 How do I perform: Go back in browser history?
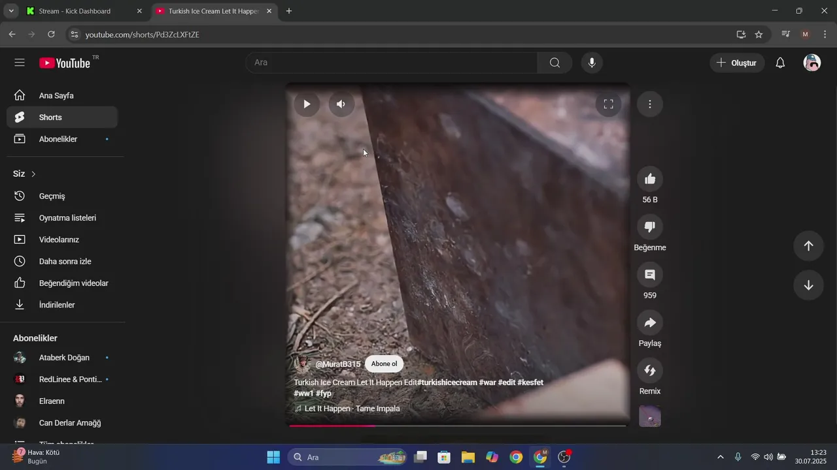tap(12, 34)
